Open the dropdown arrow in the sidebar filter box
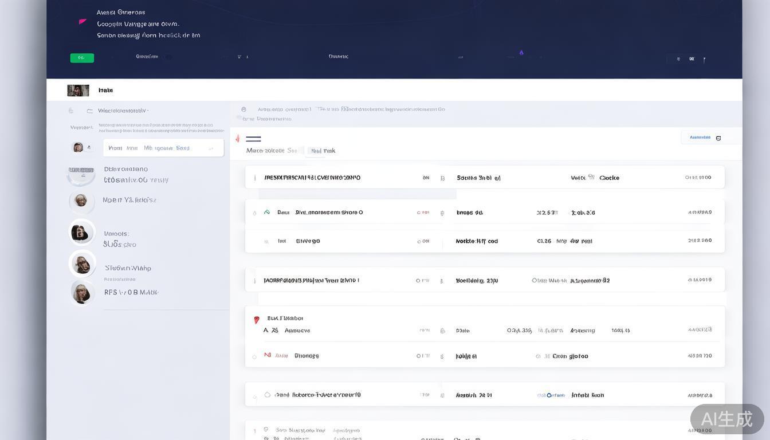770x440 pixels. tap(211, 148)
